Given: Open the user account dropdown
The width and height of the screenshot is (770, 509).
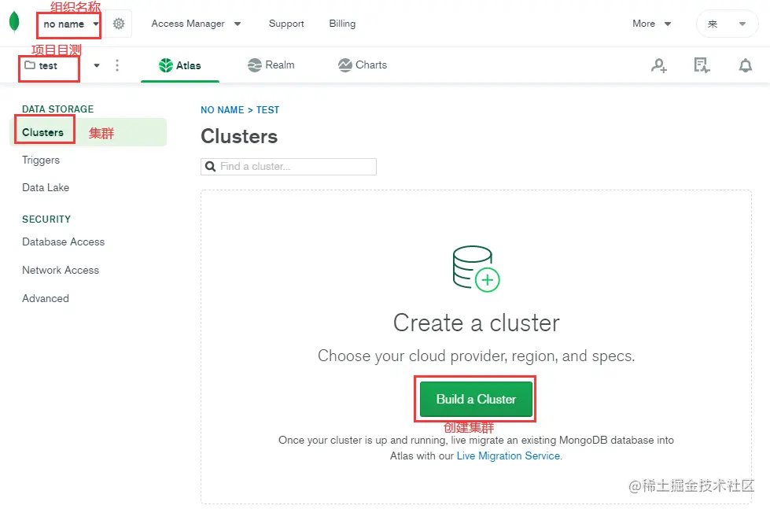Looking at the screenshot, I should [x=728, y=24].
